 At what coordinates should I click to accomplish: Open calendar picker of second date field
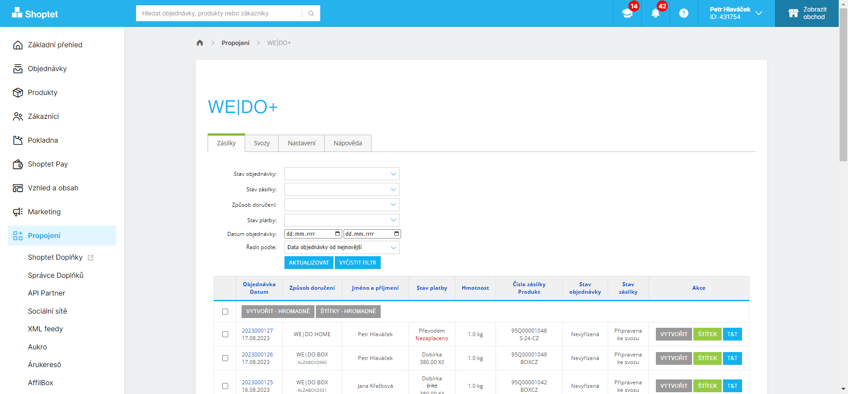(x=397, y=234)
